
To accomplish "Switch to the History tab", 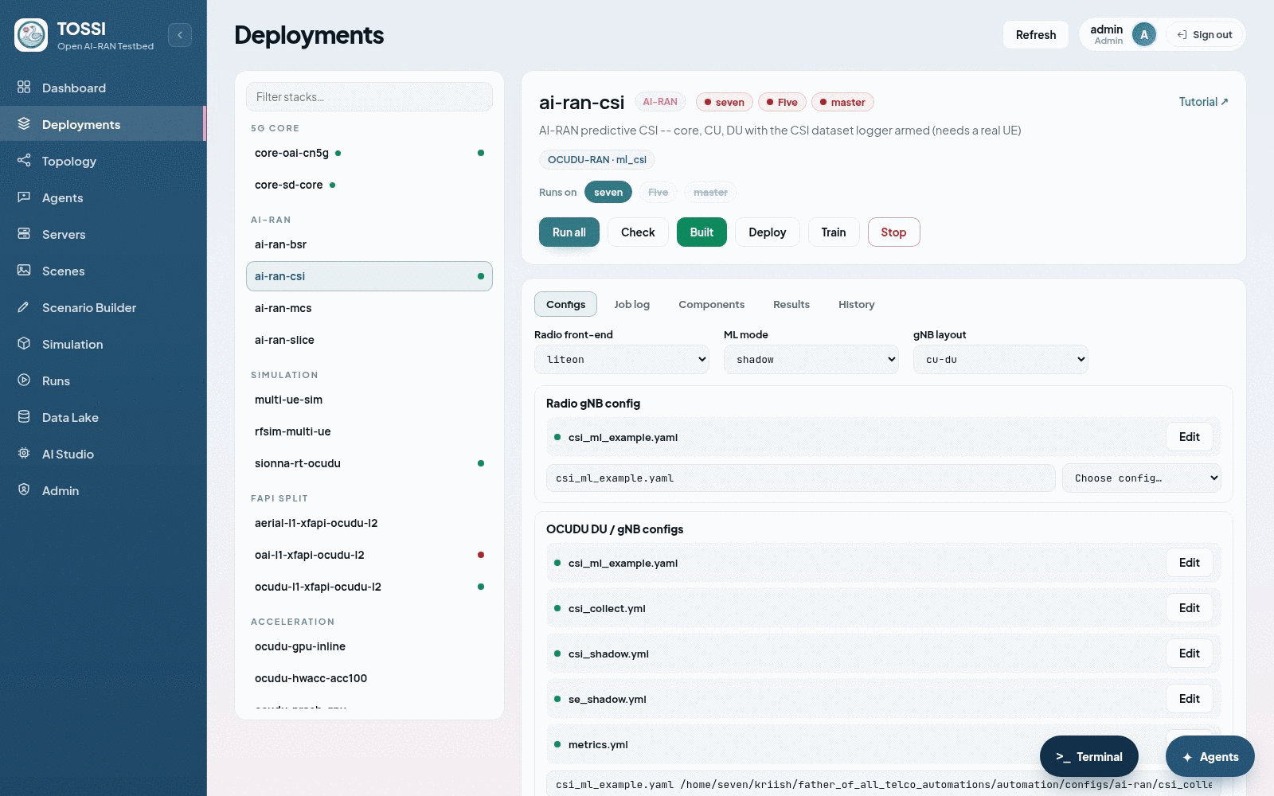I will 856,304.
